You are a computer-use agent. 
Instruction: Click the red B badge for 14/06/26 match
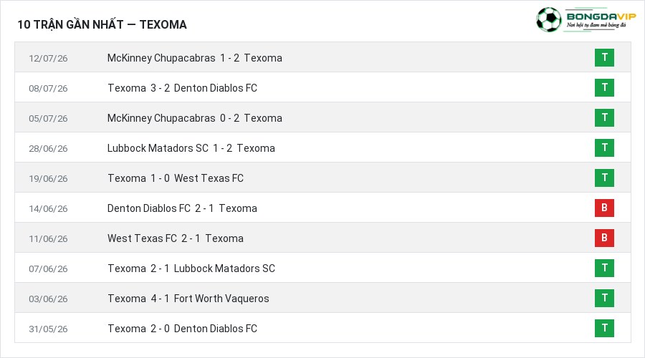click(x=604, y=208)
